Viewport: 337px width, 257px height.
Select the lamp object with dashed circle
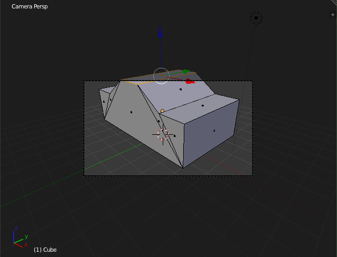point(256,18)
